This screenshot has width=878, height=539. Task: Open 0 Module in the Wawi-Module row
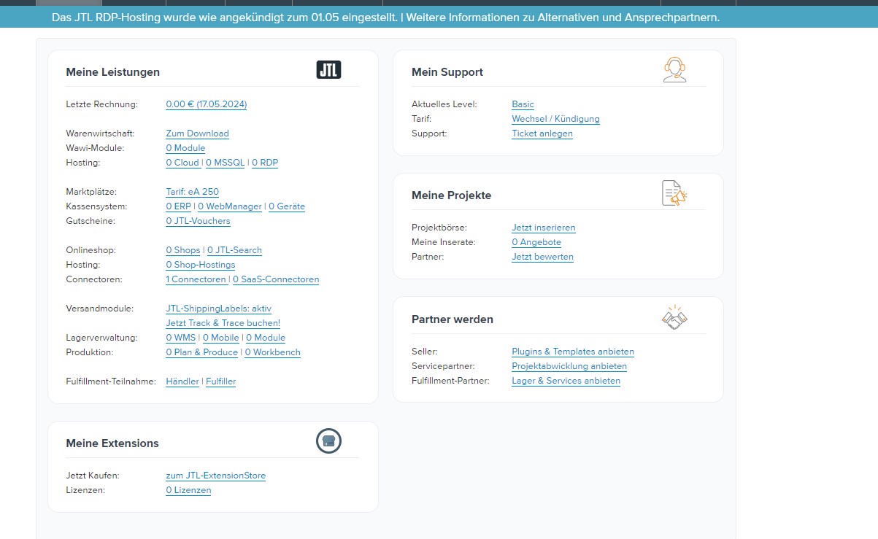click(x=186, y=148)
